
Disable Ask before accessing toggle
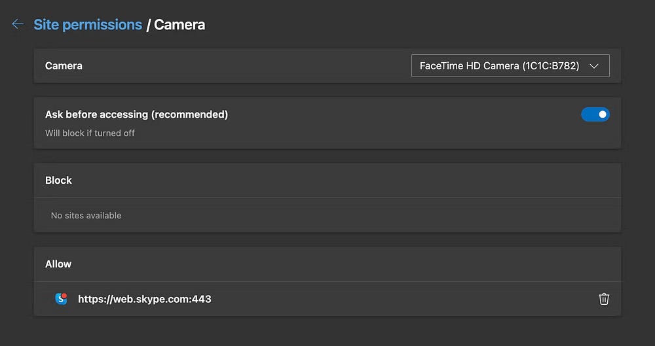[x=595, y=114]
